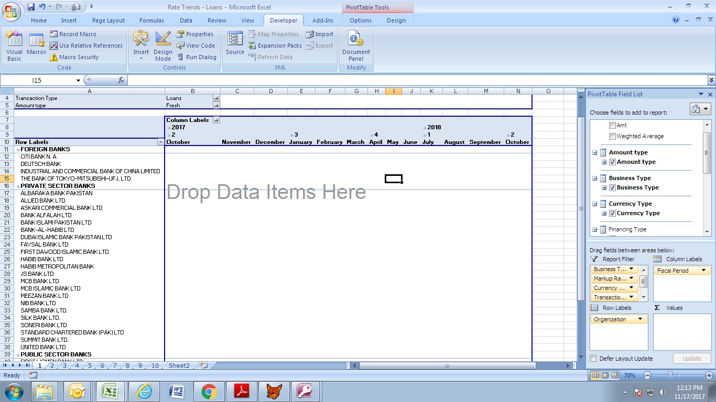Open XML Source pane

click(235, 43)
